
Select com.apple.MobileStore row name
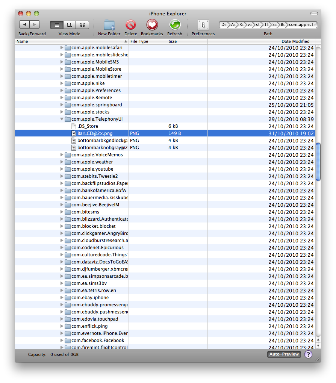(x=96, y=69)
